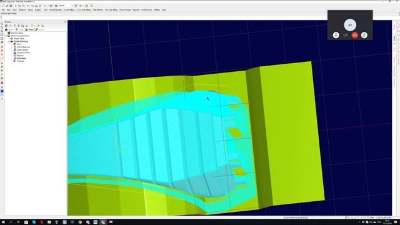Open the Preferences menu

point(146,10)
